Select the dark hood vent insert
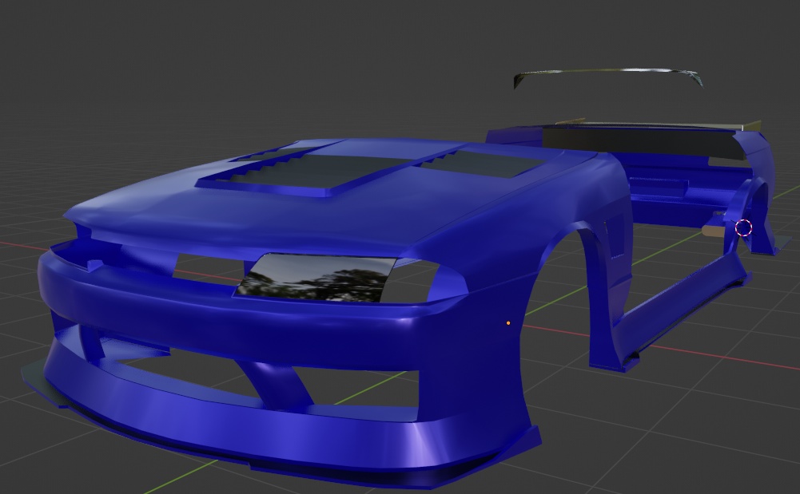Image resolution: width=800 pixels, height=494 pixels. point(301,171)
